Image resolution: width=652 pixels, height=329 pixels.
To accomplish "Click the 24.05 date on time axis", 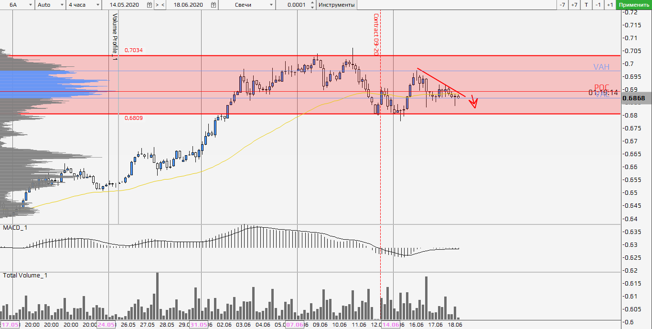I will [106, 325].
